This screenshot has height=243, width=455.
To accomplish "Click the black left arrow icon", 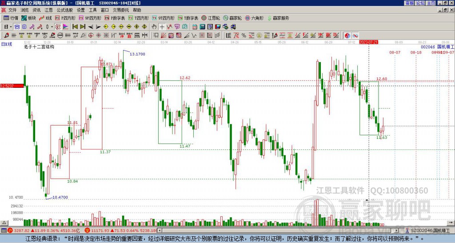I will click(x=91, y=27).
